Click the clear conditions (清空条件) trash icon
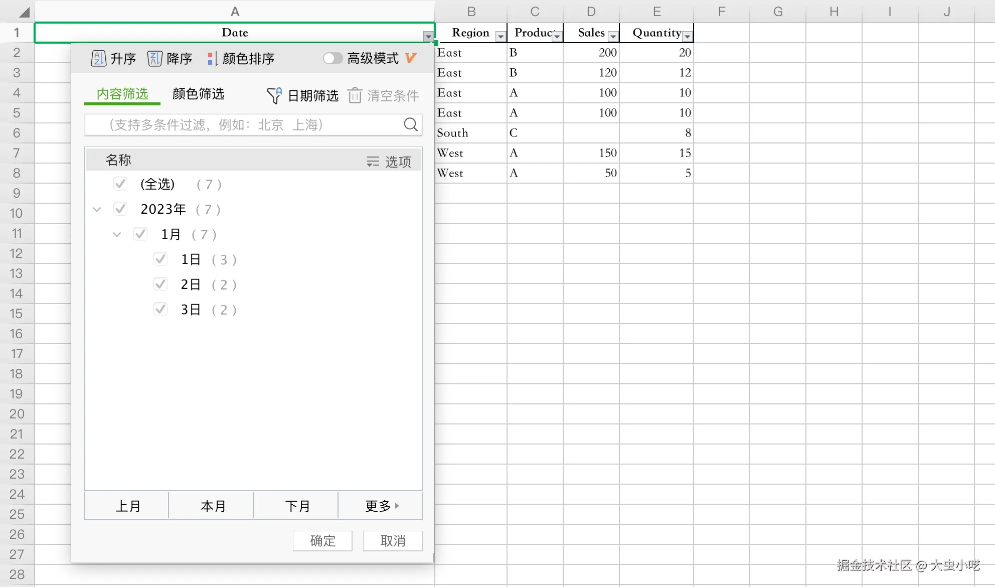995x587 pixels. pyautogui.click(x=355, y=95)
